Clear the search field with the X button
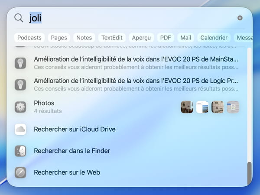Screen dimensions: 260x195 click(240, 18)
